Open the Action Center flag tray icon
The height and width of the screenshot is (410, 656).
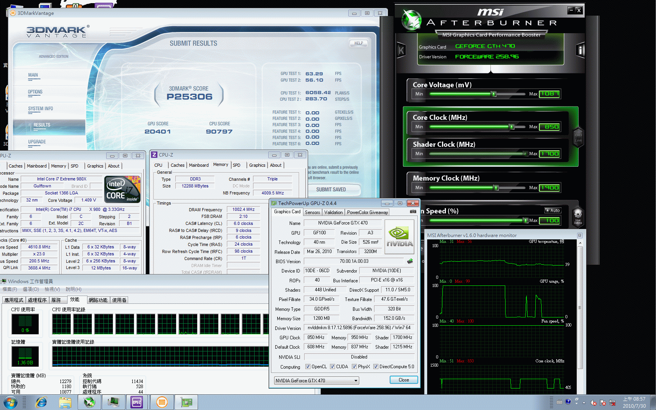tap(603, 403)
